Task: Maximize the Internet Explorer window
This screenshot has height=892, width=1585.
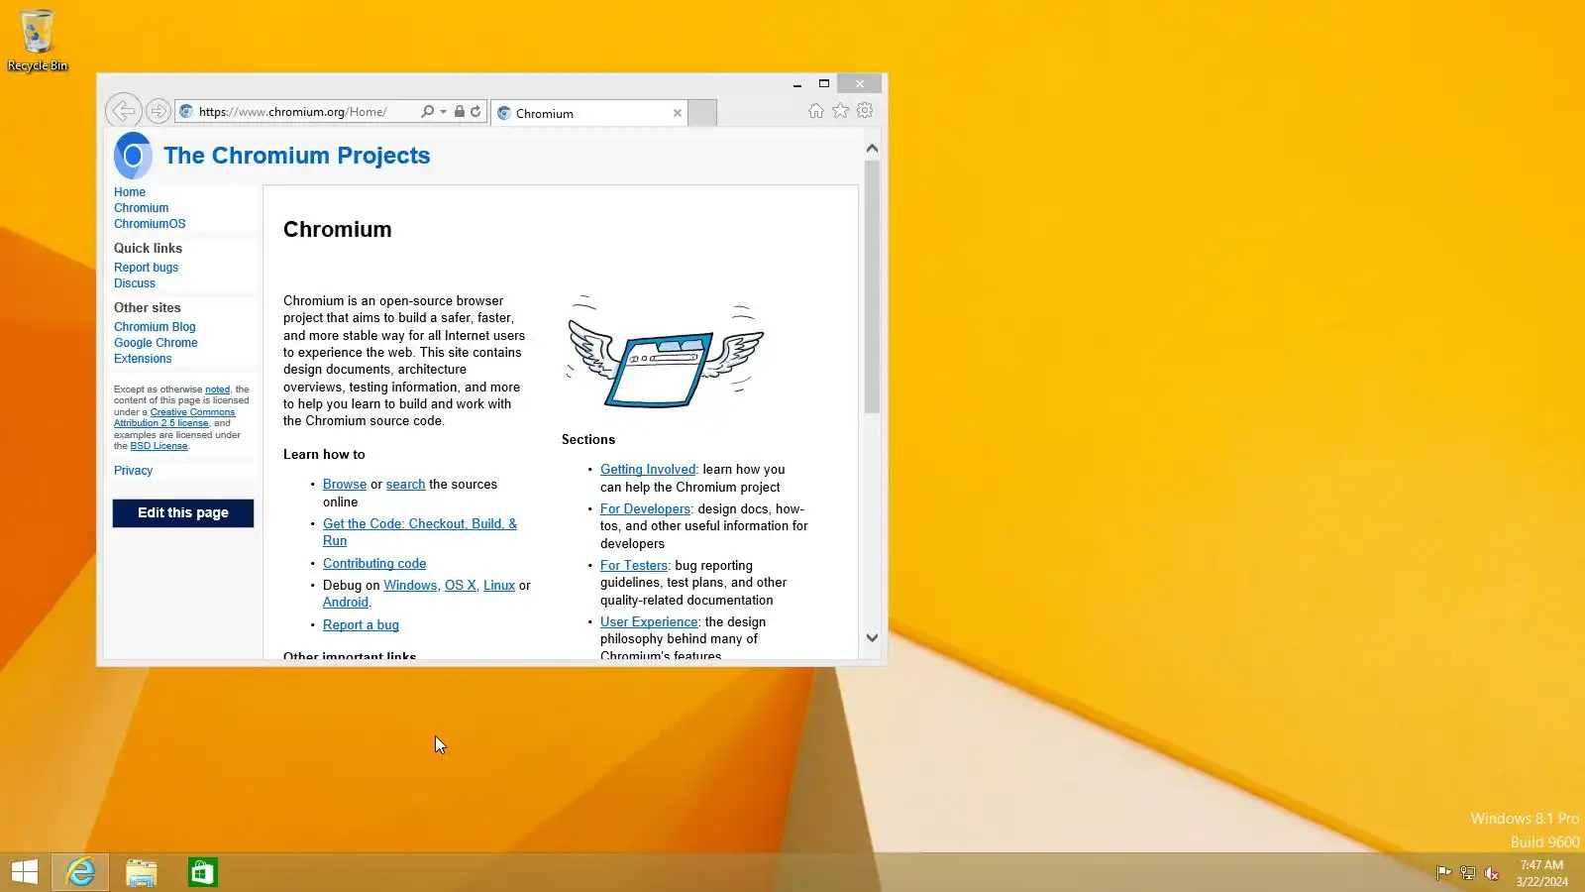Action: pos(824,84)
